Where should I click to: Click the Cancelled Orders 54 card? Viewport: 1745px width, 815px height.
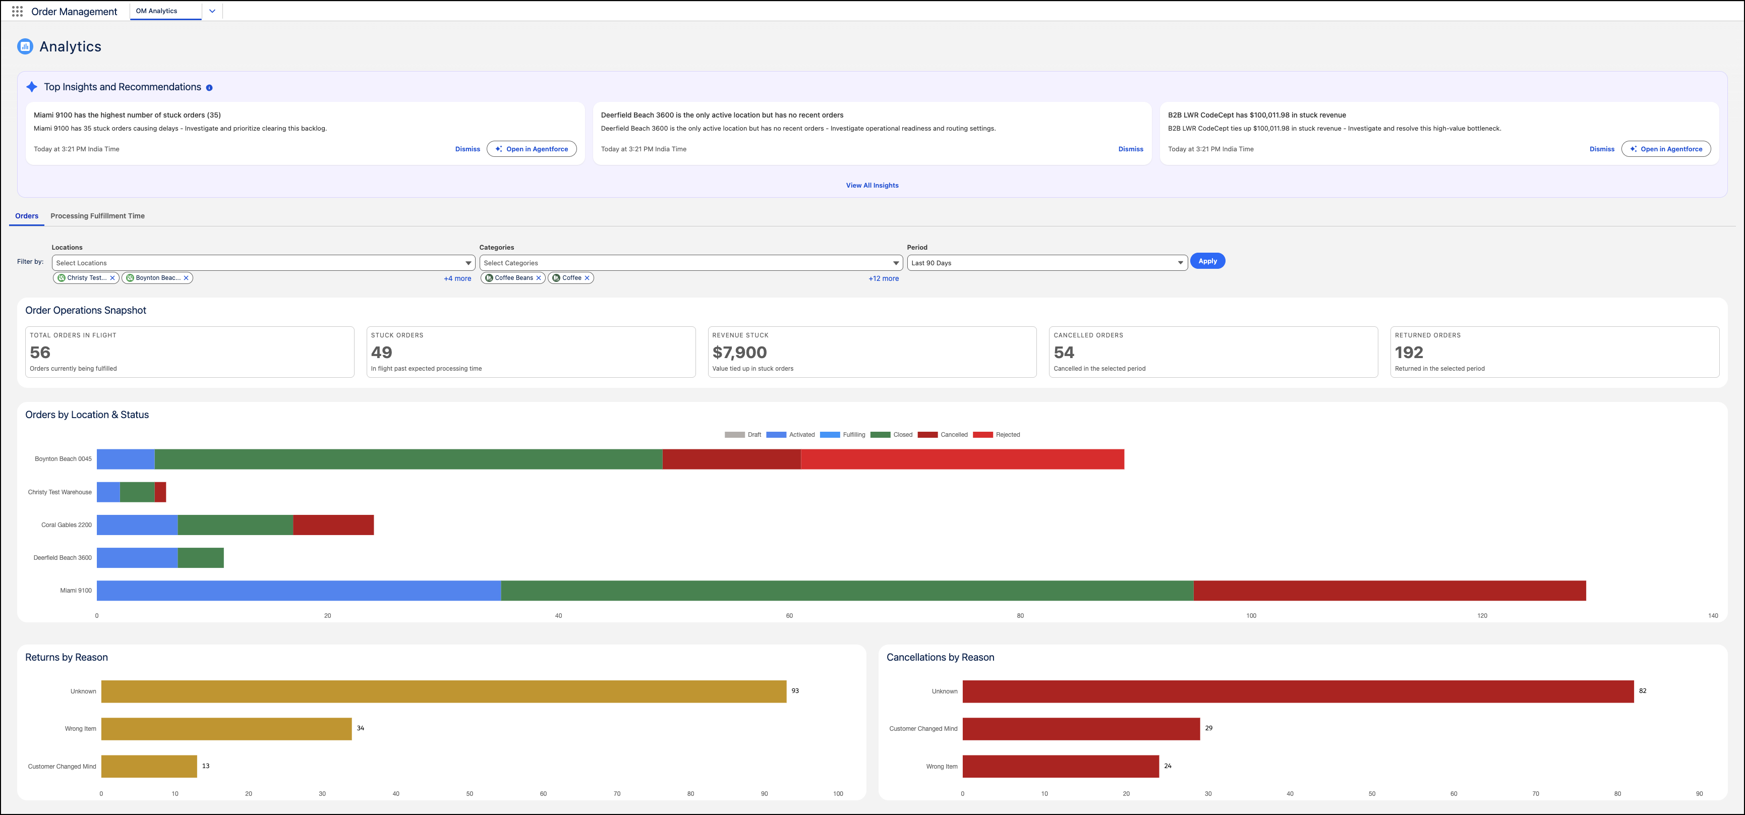1213,353
